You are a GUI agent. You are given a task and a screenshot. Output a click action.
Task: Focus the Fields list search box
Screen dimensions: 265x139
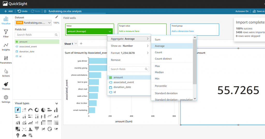(37, 35)
